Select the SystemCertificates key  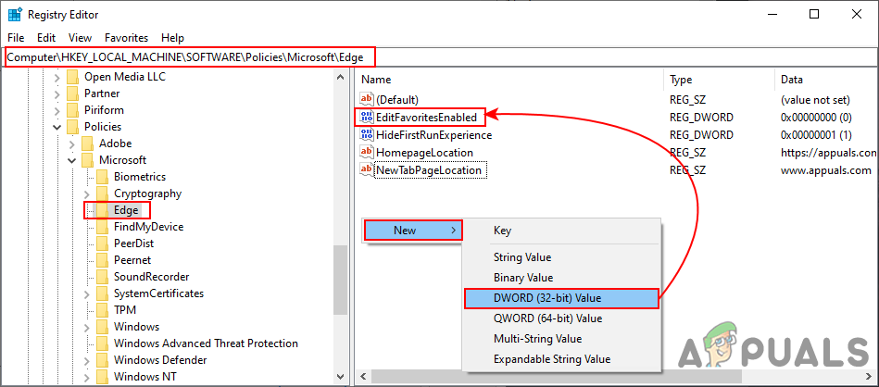pos(158,293)
